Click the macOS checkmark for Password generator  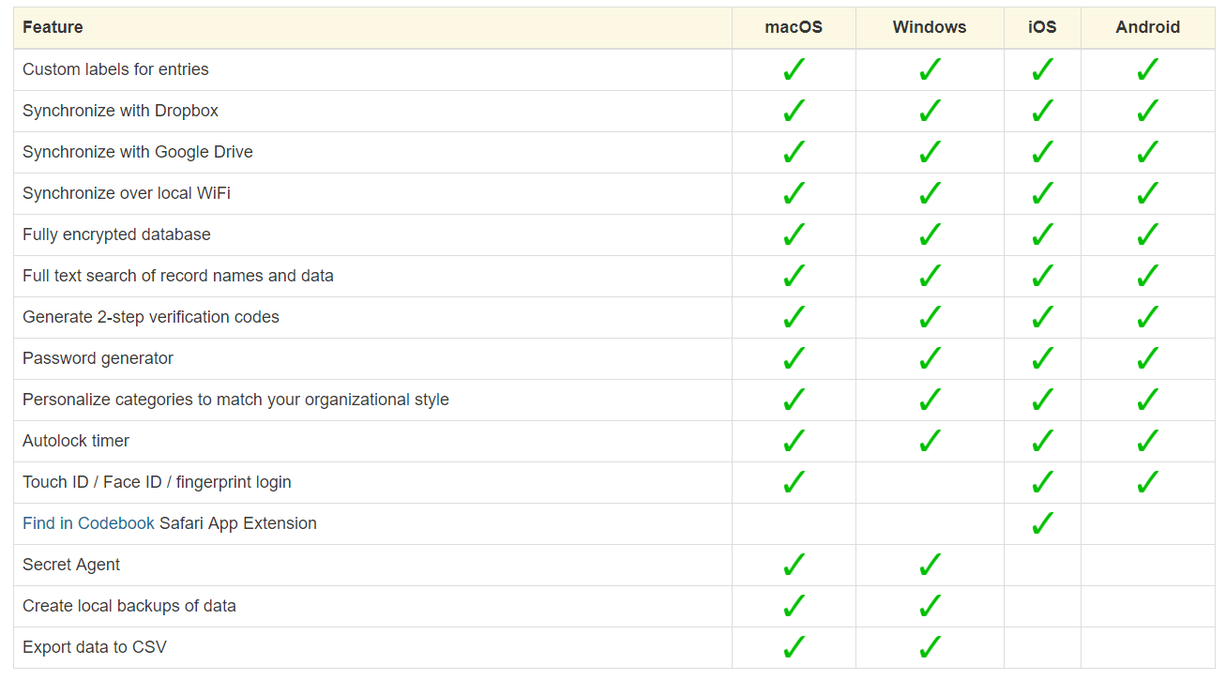pyautogui.click(x=794, y=358)
